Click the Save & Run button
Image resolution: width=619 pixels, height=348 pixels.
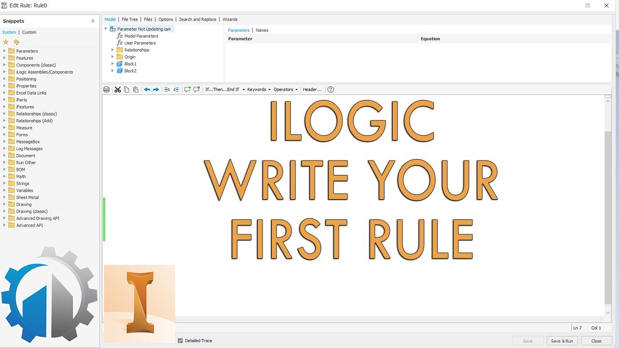pos(562,341)
